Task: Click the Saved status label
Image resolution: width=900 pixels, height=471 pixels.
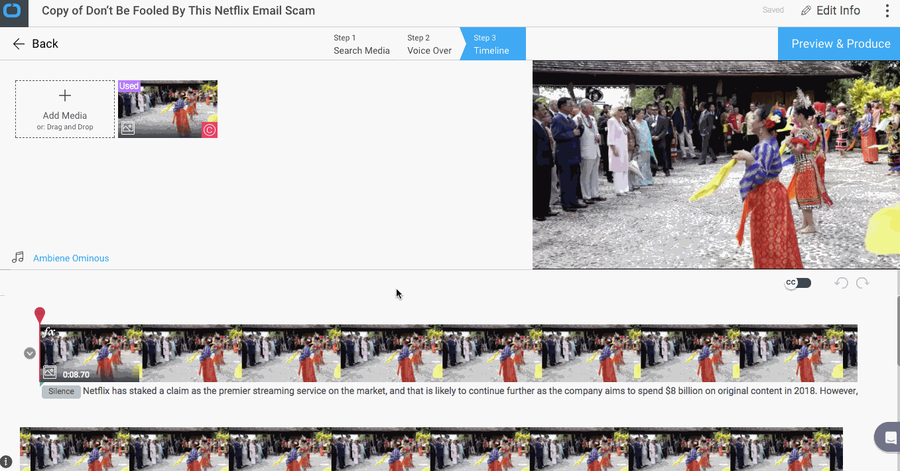Action: 773,10
